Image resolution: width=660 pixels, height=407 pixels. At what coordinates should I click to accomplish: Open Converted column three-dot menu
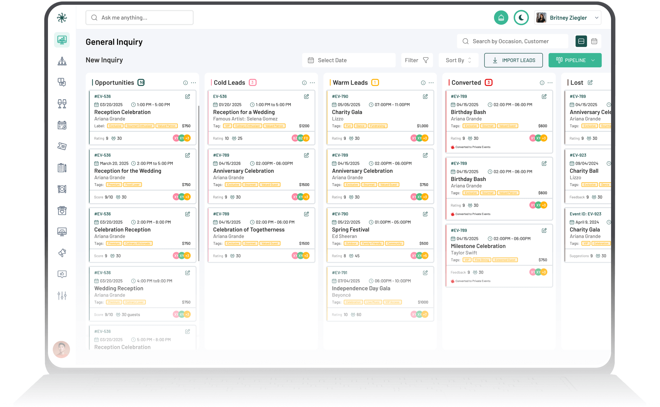coord(550,83)
